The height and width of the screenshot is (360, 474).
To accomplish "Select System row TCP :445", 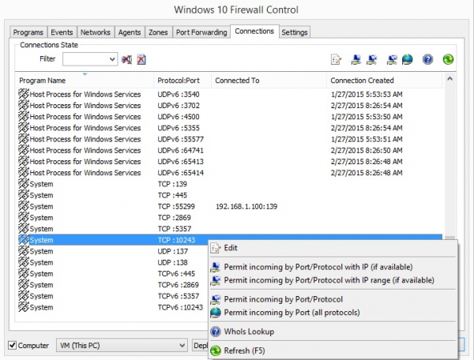I will tap(230, 195).
